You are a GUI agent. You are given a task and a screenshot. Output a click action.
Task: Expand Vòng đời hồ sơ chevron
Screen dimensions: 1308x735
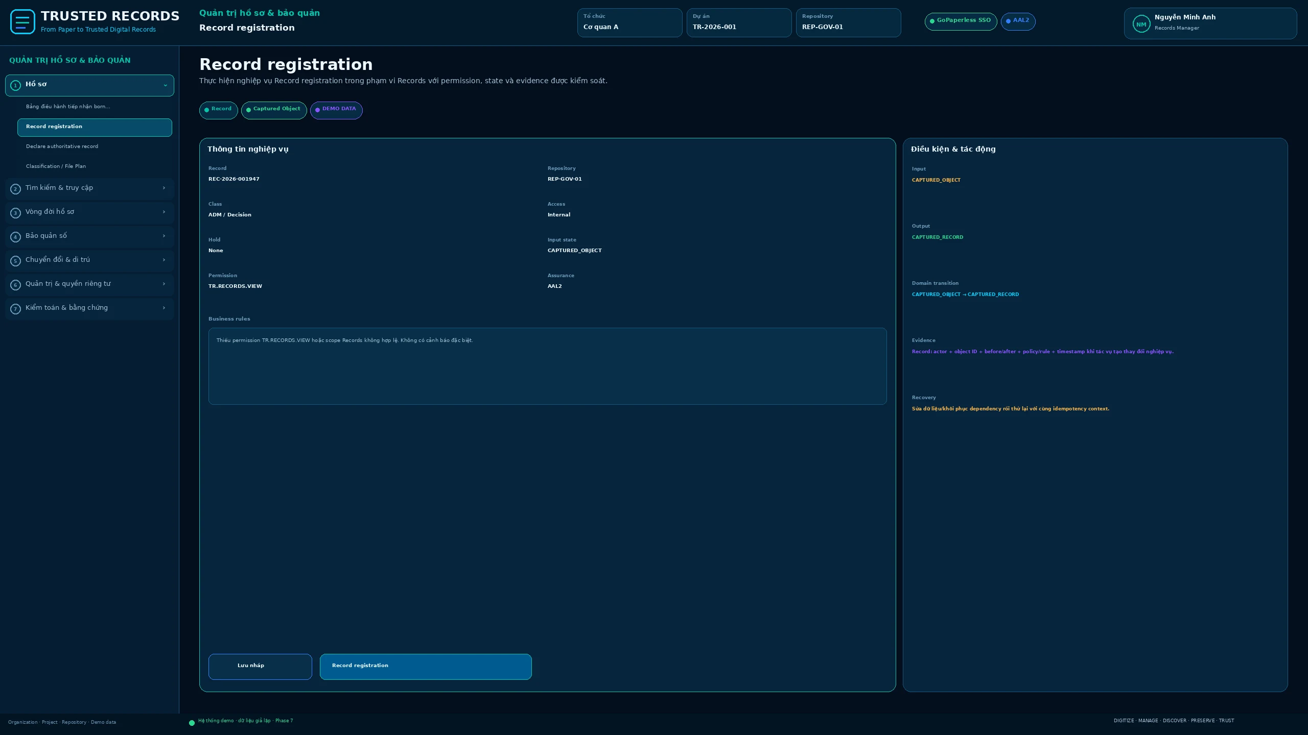[163, 212]
